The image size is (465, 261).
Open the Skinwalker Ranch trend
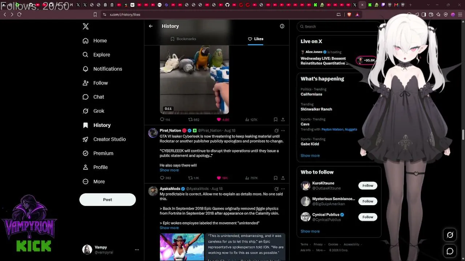[316, 109]
